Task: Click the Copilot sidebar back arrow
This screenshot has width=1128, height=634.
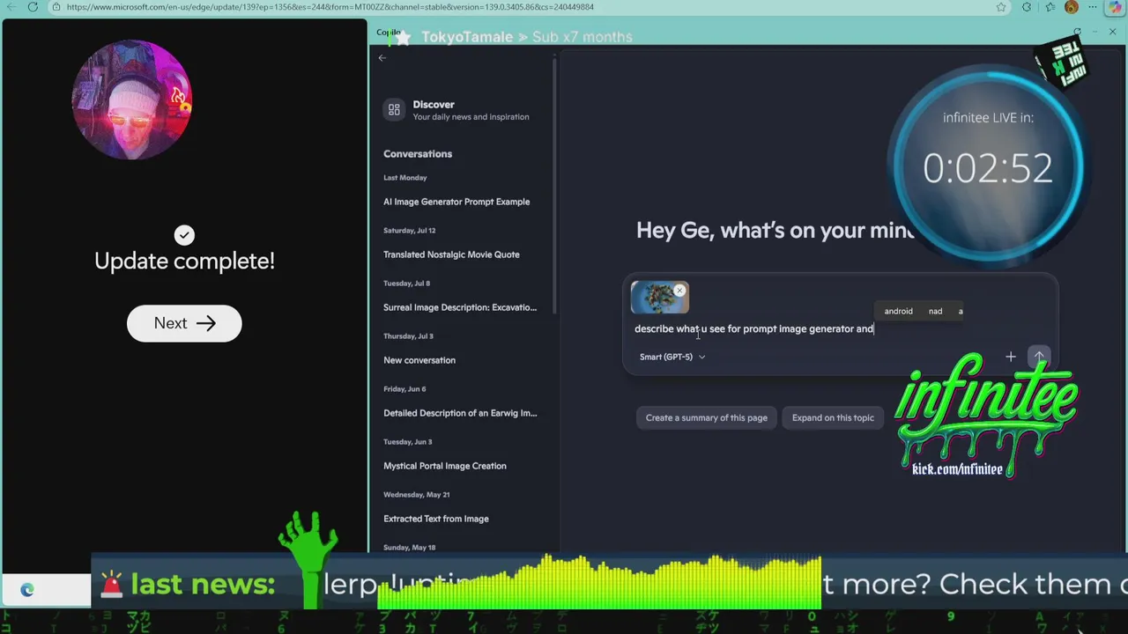Action: 382,58
